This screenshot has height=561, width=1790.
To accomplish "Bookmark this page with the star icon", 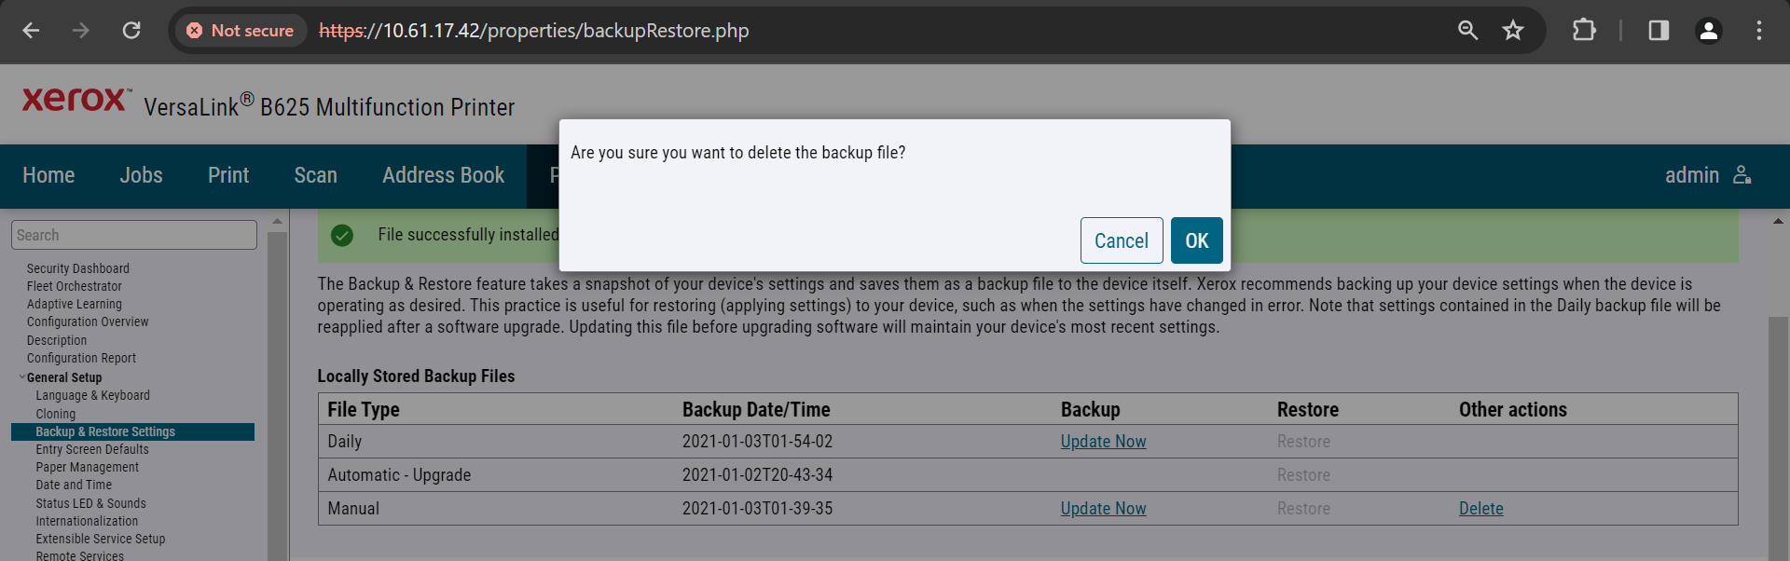I will 1513,31.
